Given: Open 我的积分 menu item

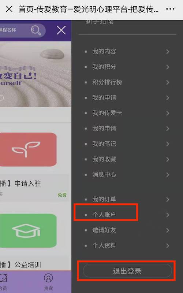Looking at the screenshot, I should (x=104, y=67).
